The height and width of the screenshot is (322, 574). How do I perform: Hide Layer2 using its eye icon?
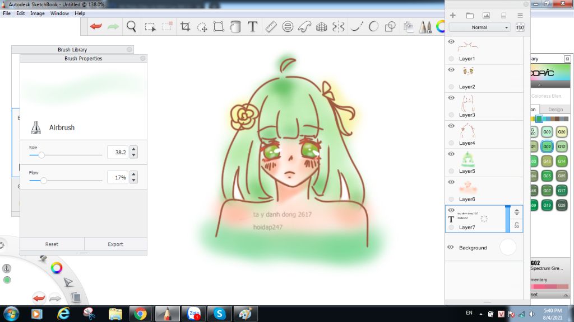pos(451,70)
